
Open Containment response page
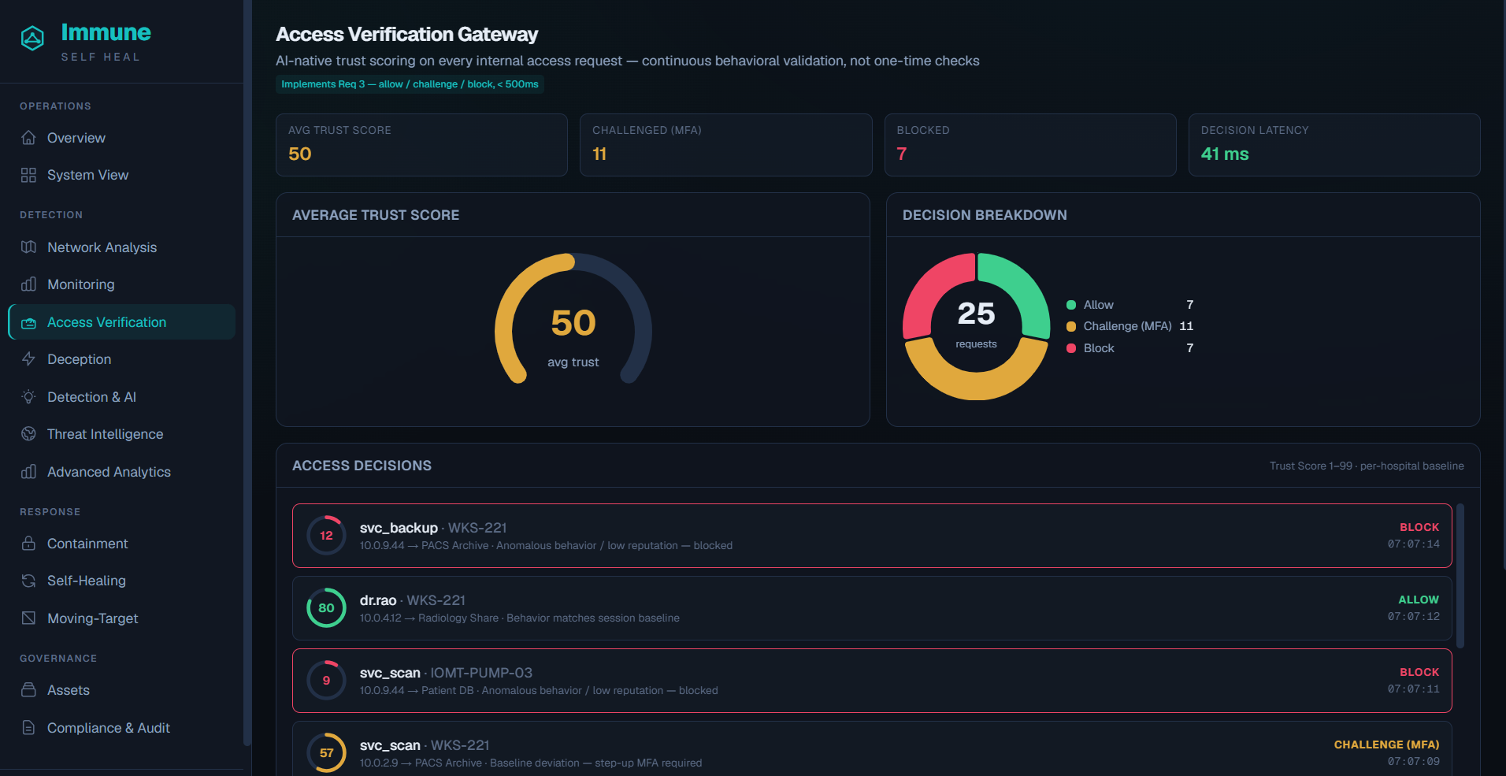coord(121,544)
